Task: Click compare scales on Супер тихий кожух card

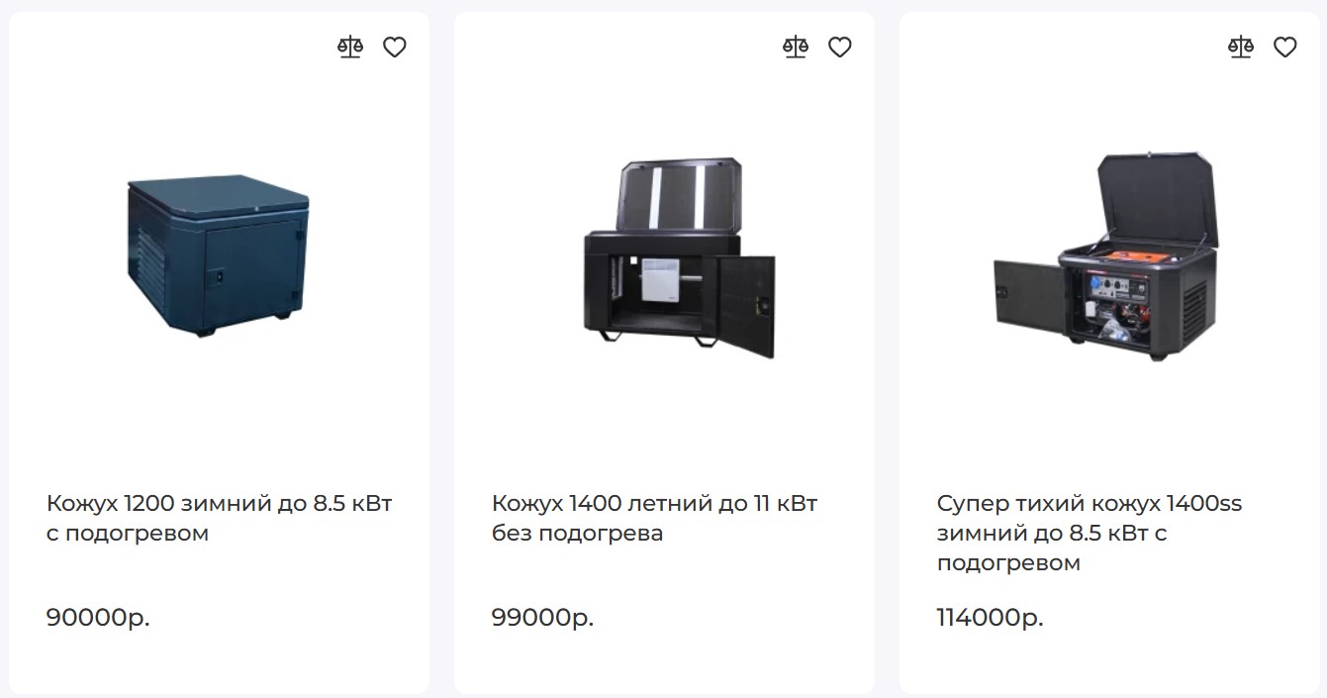Action: pyautogui.click(x=1241, y=47)
